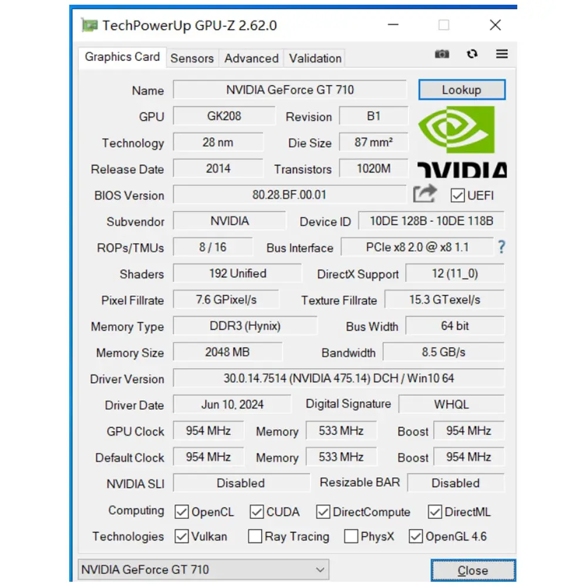Click the Digital Signature value WHQL
The image size is (587, 587).
click(x=451, y=404)
